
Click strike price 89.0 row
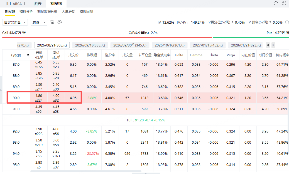pos(145,87)
